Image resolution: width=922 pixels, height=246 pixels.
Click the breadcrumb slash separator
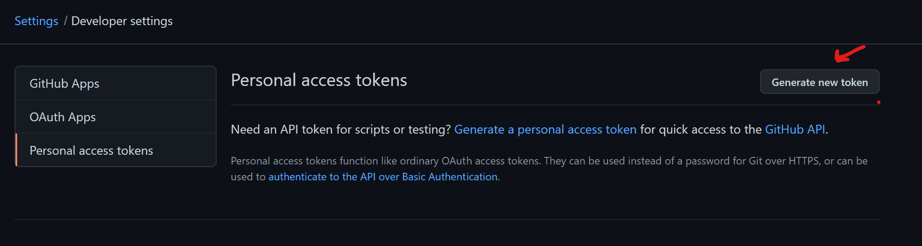tap(65, 21)
